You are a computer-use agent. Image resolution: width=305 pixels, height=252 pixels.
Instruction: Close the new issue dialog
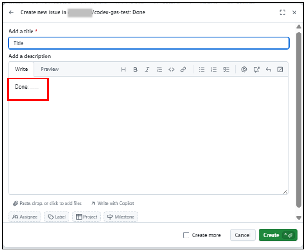coord(294,13)
